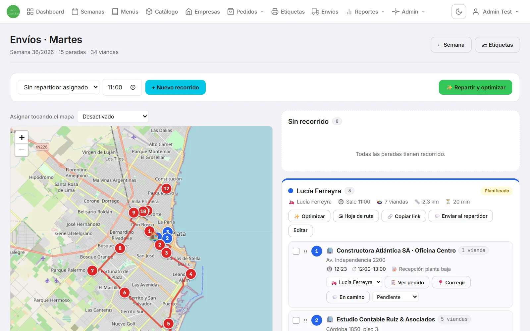This screenshot has height=331, width=530.
Task: Click the Corregir location button
Action: coord(451,282)
